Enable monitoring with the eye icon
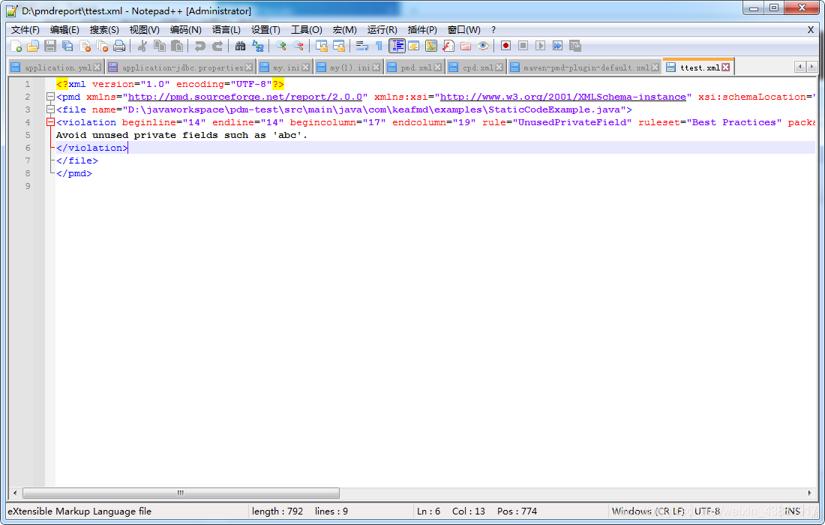Image resolution: width=825 pixels, height=525 pixels. click(482, 46)
